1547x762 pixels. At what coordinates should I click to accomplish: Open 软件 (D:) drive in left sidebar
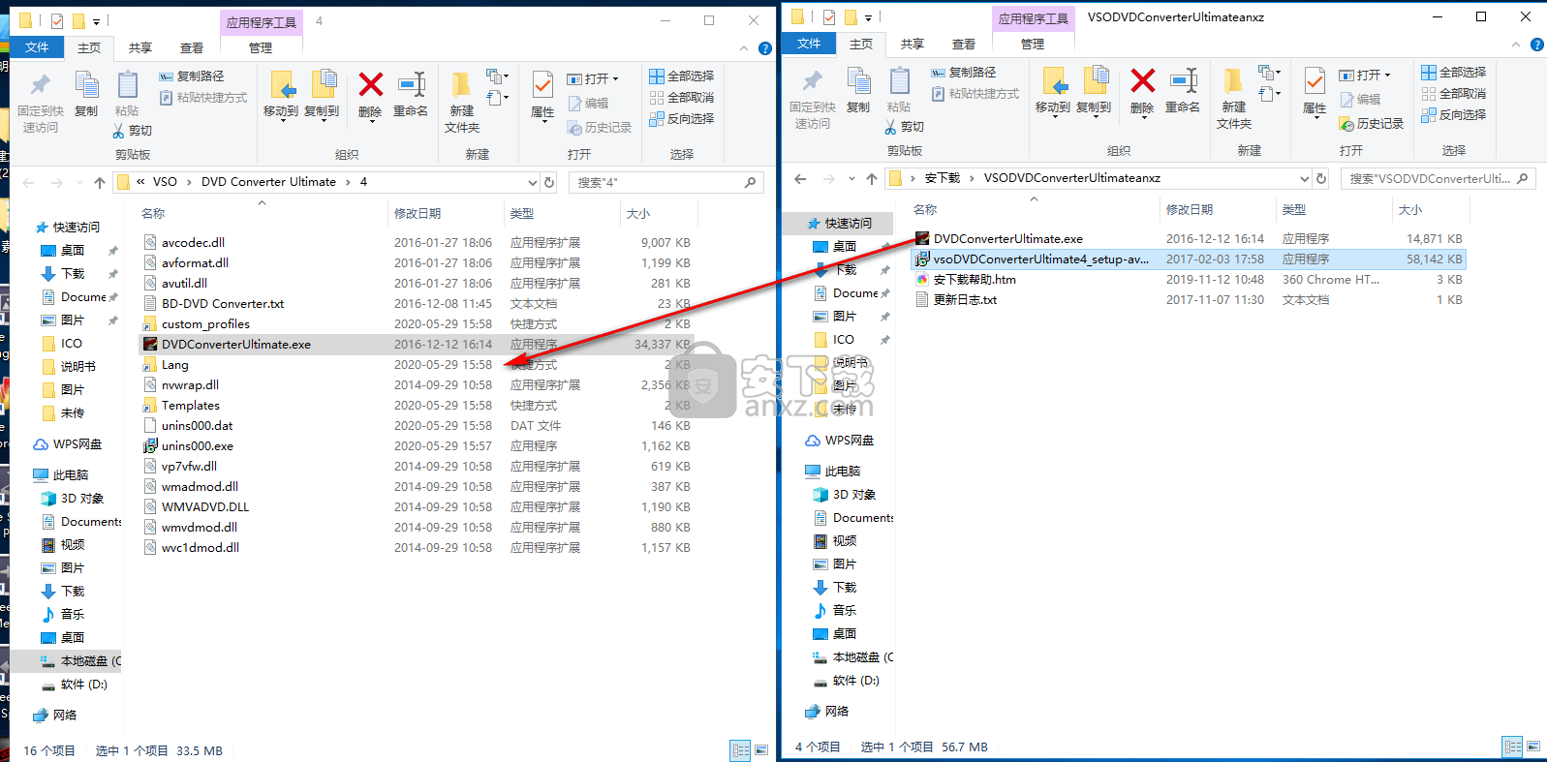75,685
